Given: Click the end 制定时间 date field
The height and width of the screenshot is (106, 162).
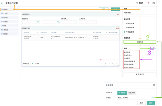Looking at the screenshot, I should [49, 22].
